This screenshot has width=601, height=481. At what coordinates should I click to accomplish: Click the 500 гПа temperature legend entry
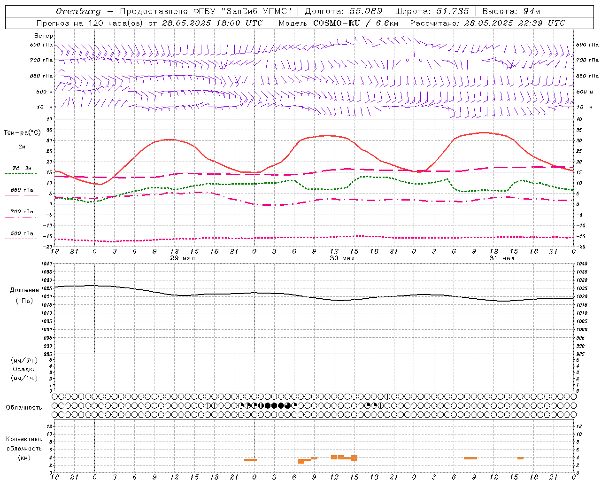[x=22, y=233]
